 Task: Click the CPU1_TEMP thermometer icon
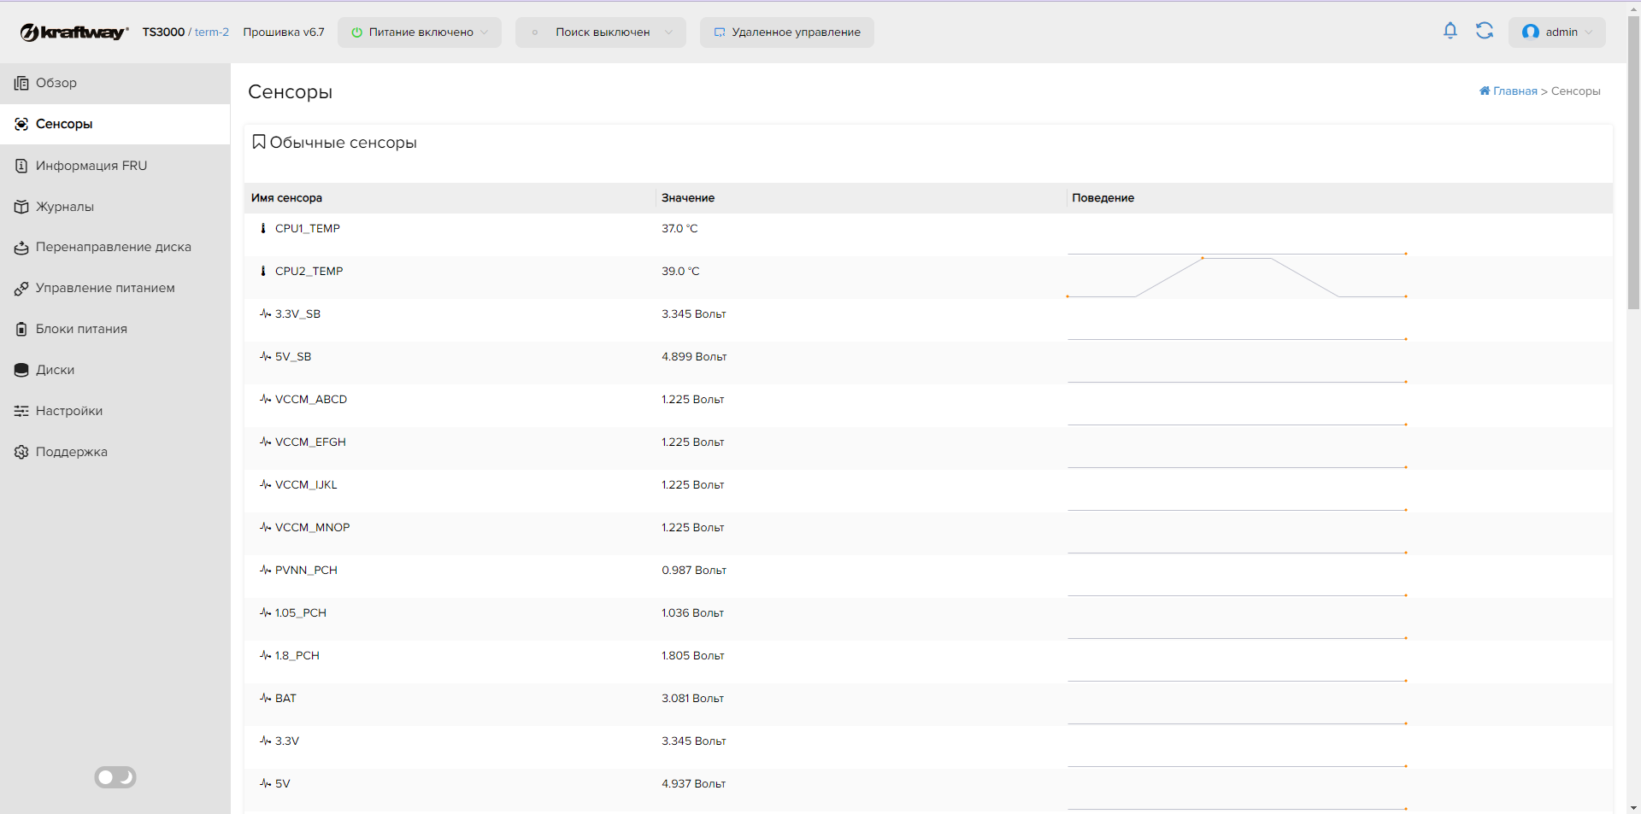coord(263,228)
